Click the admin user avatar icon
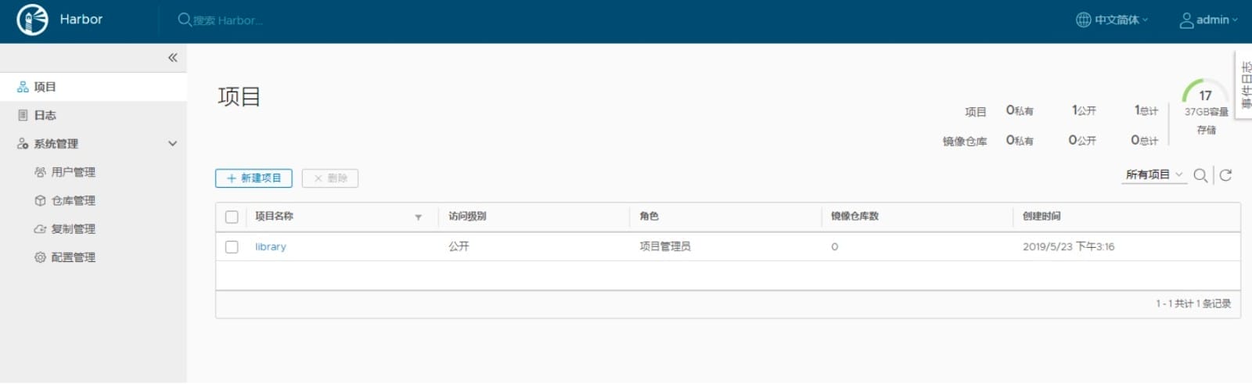The height and width of the screenshot is (384, 1252). [x=1186, y=20]
